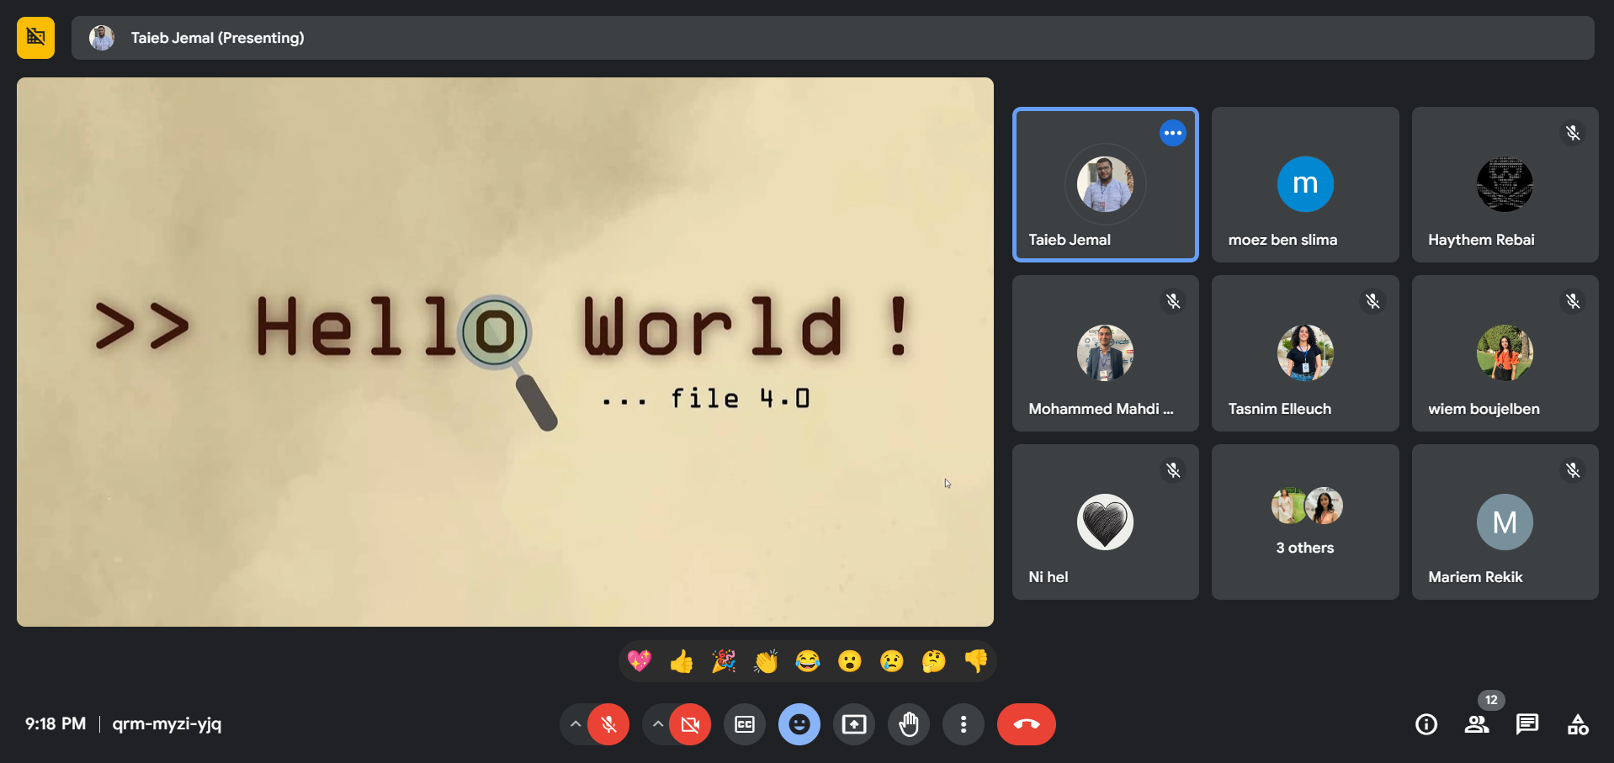Click Mohammed Mahdi's muted microphone icon
The height and width of the screenshot is (763, 1614).
tap(1172, 301)
